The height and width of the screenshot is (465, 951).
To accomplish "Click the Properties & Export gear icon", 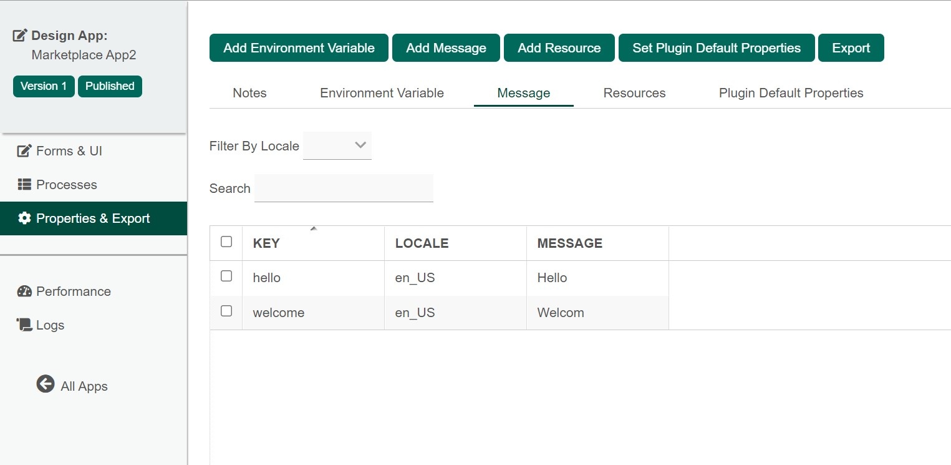I will pos(24,218).
